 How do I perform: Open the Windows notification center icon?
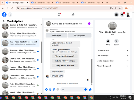point(130,98)
